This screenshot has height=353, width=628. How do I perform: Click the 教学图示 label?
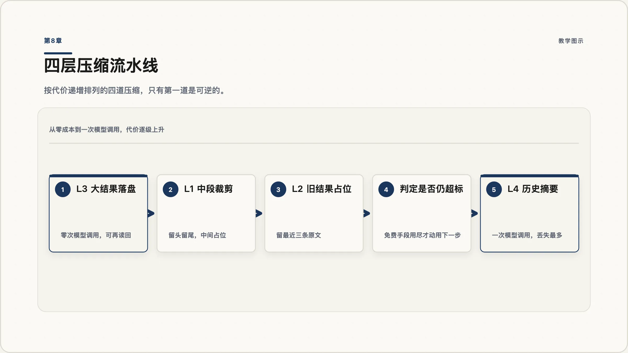coord(571,41)
